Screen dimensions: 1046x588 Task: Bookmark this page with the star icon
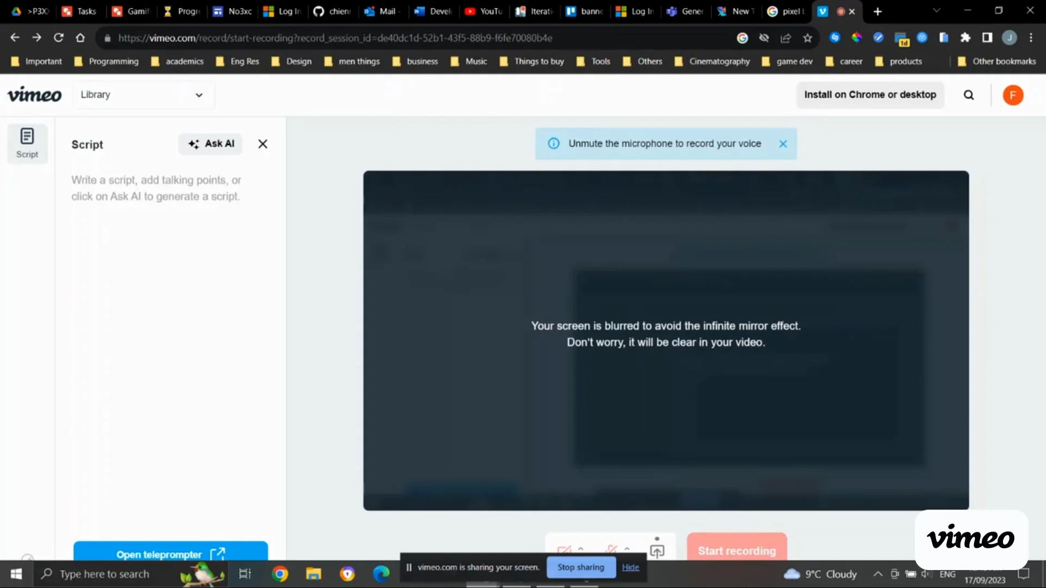pos(807,38)
